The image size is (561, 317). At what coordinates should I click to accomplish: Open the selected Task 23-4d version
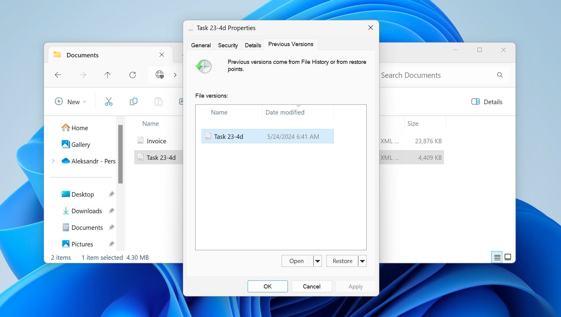(297, 261)
